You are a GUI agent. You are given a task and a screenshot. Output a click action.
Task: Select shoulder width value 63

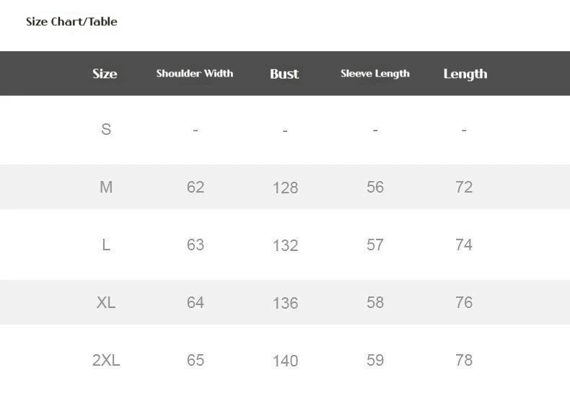click(x=196, y=245)
